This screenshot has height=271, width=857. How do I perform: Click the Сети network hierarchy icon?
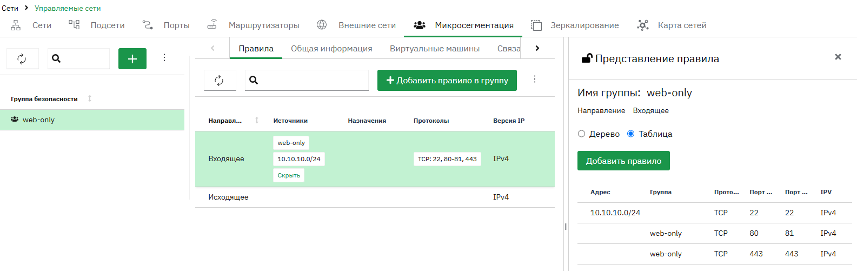coord(16,25)
